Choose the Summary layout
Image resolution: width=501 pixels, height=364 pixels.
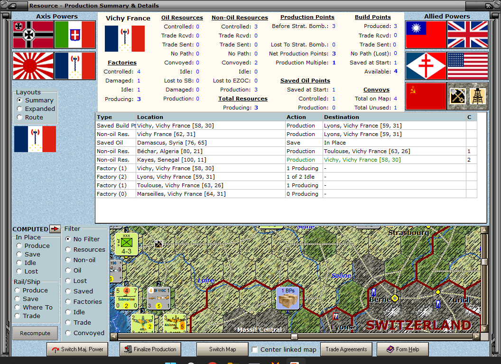pyautogui.click(x=35, y=100)
